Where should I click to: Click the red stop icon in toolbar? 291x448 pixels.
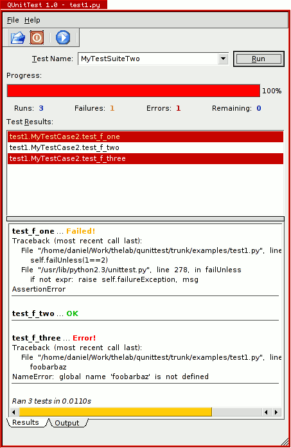point(37,38)
